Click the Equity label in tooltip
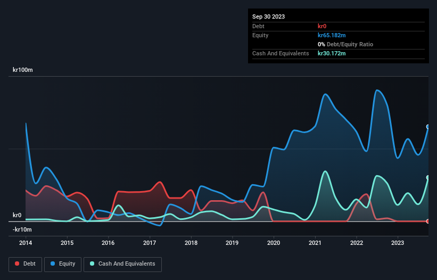 pos(260,35)
